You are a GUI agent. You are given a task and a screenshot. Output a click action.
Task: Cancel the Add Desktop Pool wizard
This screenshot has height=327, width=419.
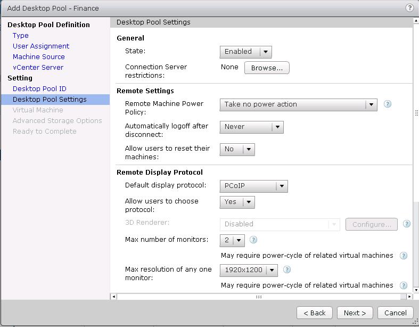pyautogui.click(x=395, y=313)
